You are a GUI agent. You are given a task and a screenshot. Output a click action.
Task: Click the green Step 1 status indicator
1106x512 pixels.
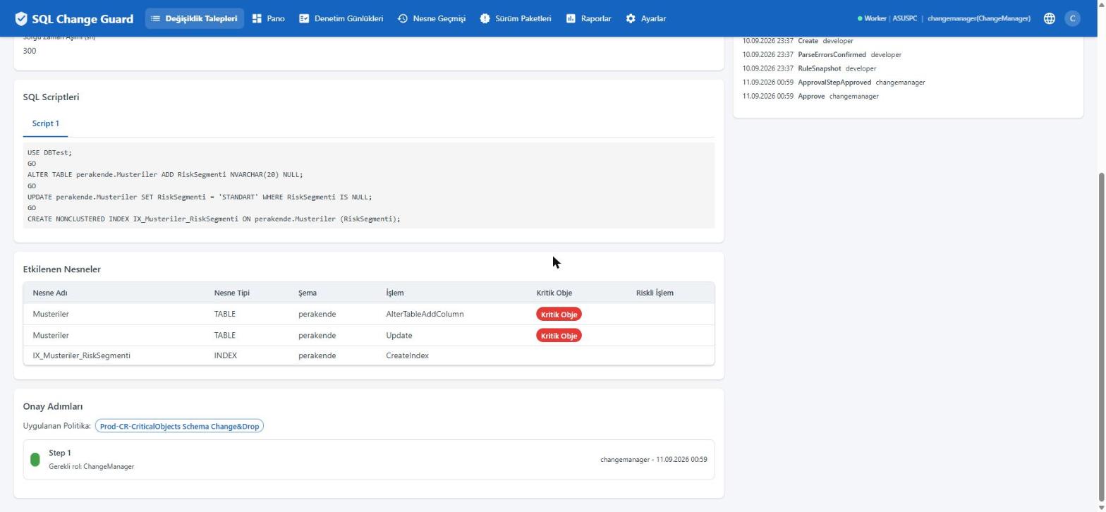[35, 460]
